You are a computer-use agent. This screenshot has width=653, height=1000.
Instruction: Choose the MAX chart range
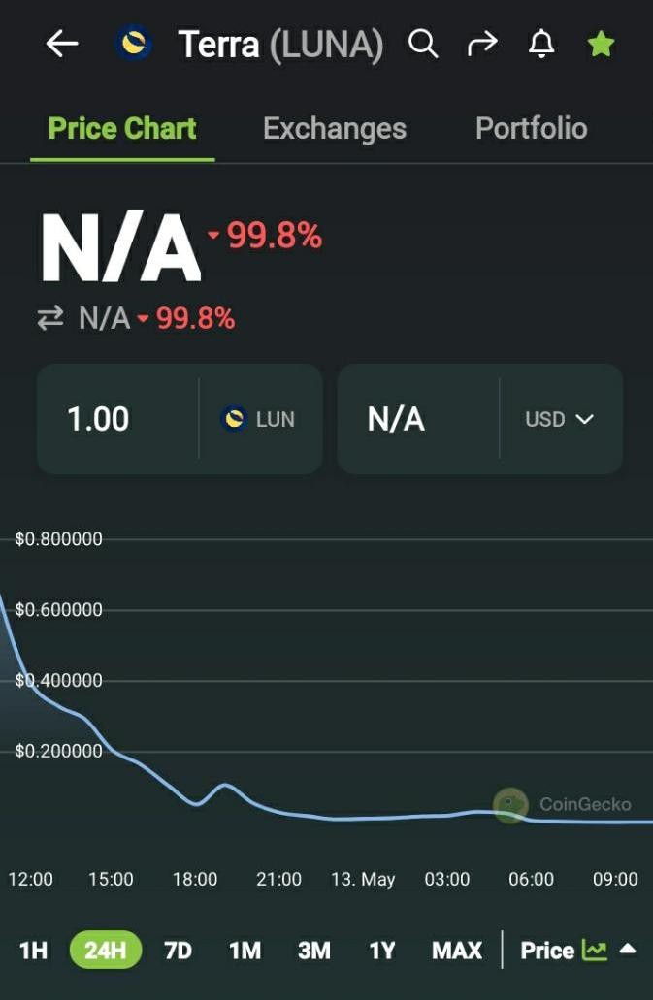pyautogui.click(x=457, y=951)
